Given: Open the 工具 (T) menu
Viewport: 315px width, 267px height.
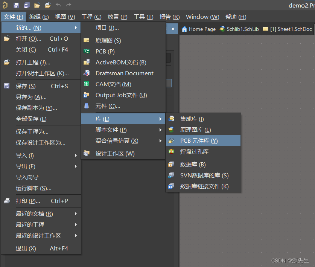Looking at the screenshot, I should tap(143, 17).
